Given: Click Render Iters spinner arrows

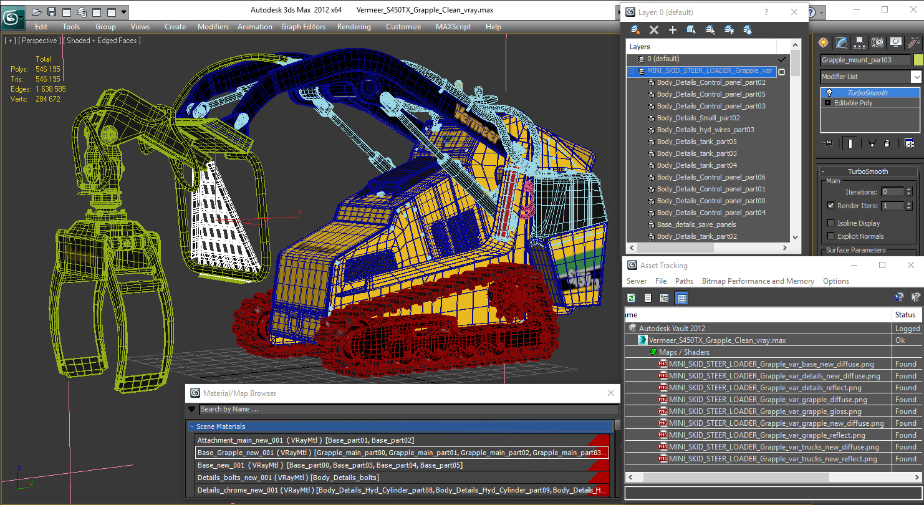Looking at the screenshot, I should (x=908, y=206).
